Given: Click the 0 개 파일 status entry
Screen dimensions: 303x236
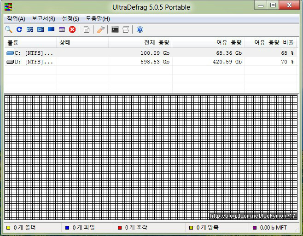Looking at the screenshot, I should (x=84, y=228).
